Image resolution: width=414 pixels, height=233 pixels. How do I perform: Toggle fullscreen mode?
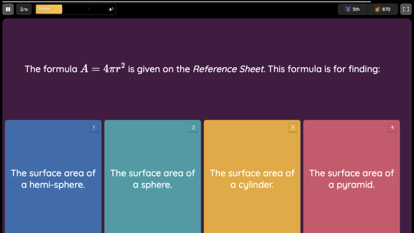tap(406, 9)
